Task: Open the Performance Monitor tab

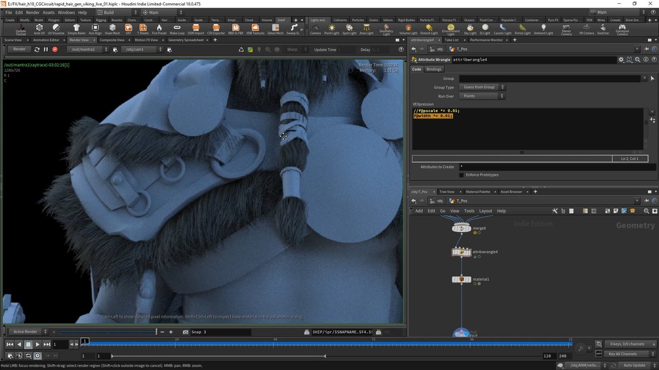Action: pyautogui.click(x=486, y=40)
